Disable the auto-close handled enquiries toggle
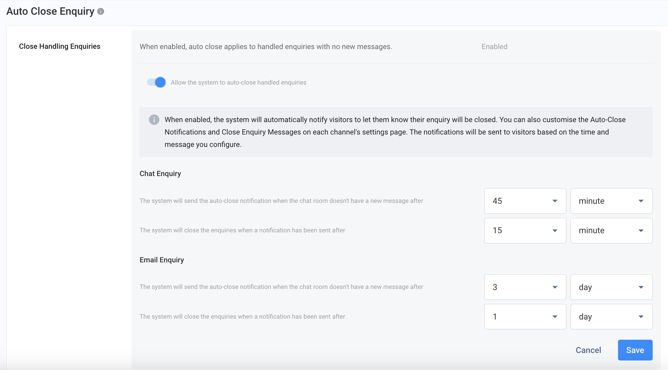 (x=156, y=82)
